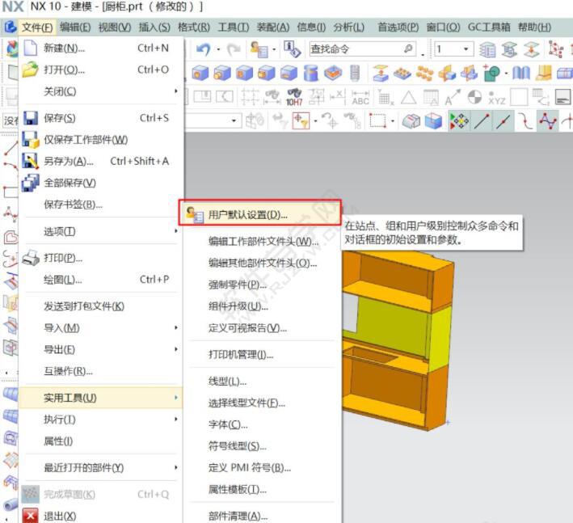
Task: Click 定义 PMI 符号(B)... entry
Action: (261, 467)
